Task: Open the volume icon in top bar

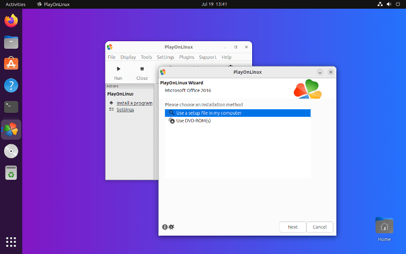Action: click(x=389, y=4)
